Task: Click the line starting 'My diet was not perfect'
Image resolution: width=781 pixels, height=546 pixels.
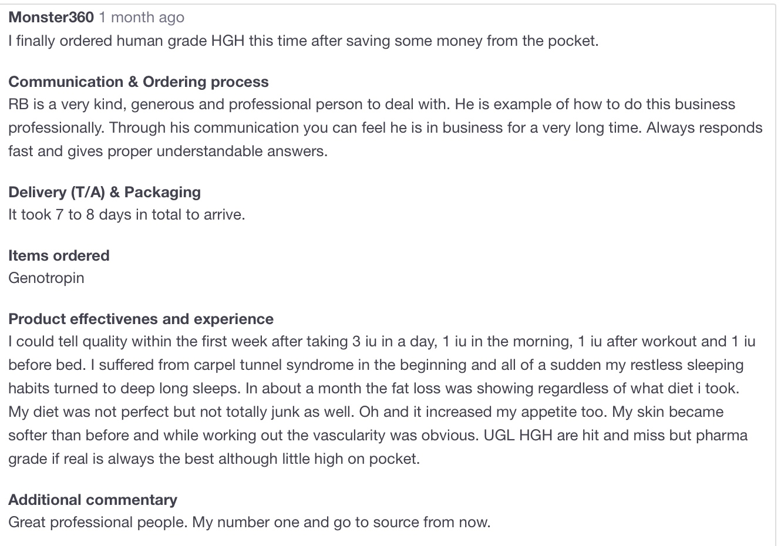Action: tap(366, 412)
